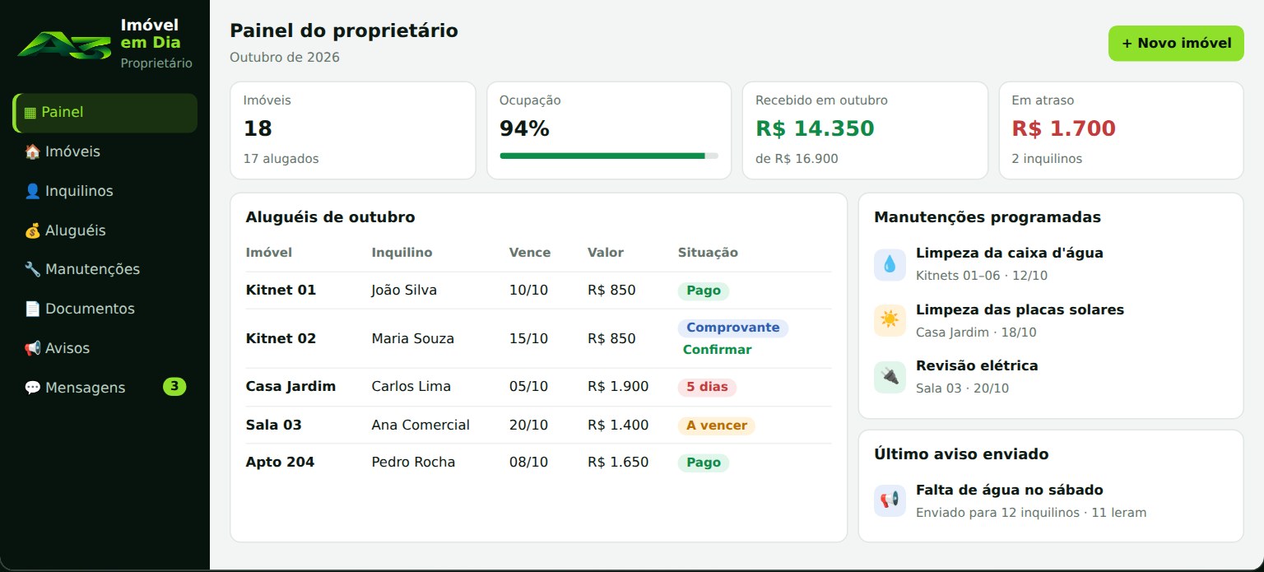Click the page icon next to Documentos
1264x572 pixels.
click(32, 309)
